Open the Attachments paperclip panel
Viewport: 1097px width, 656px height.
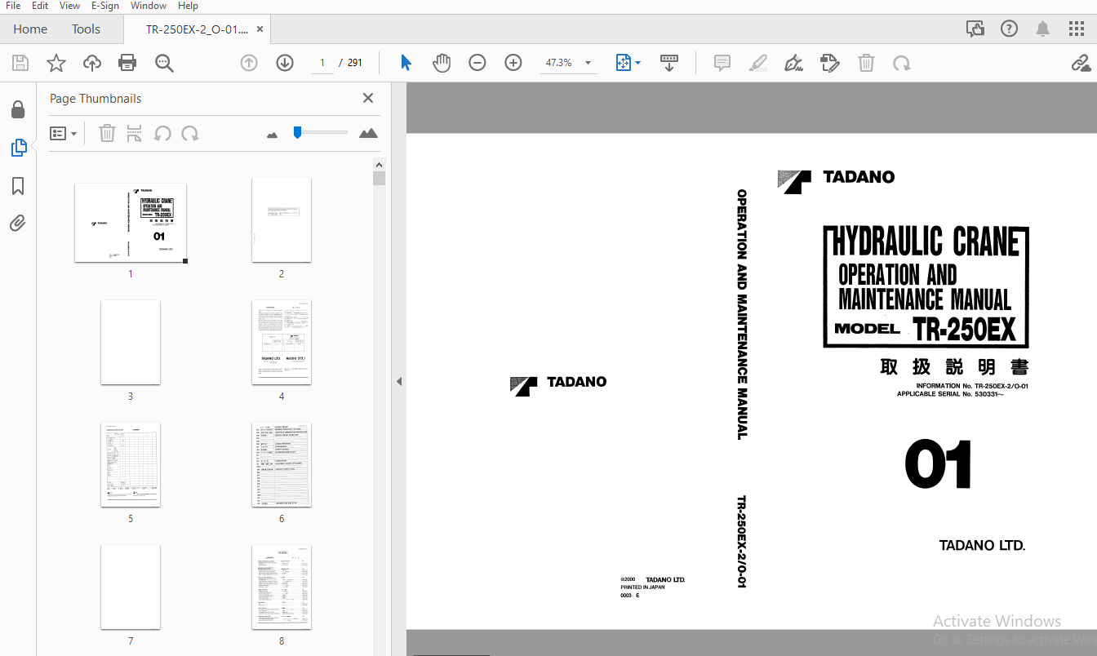(x=18, y=223)
